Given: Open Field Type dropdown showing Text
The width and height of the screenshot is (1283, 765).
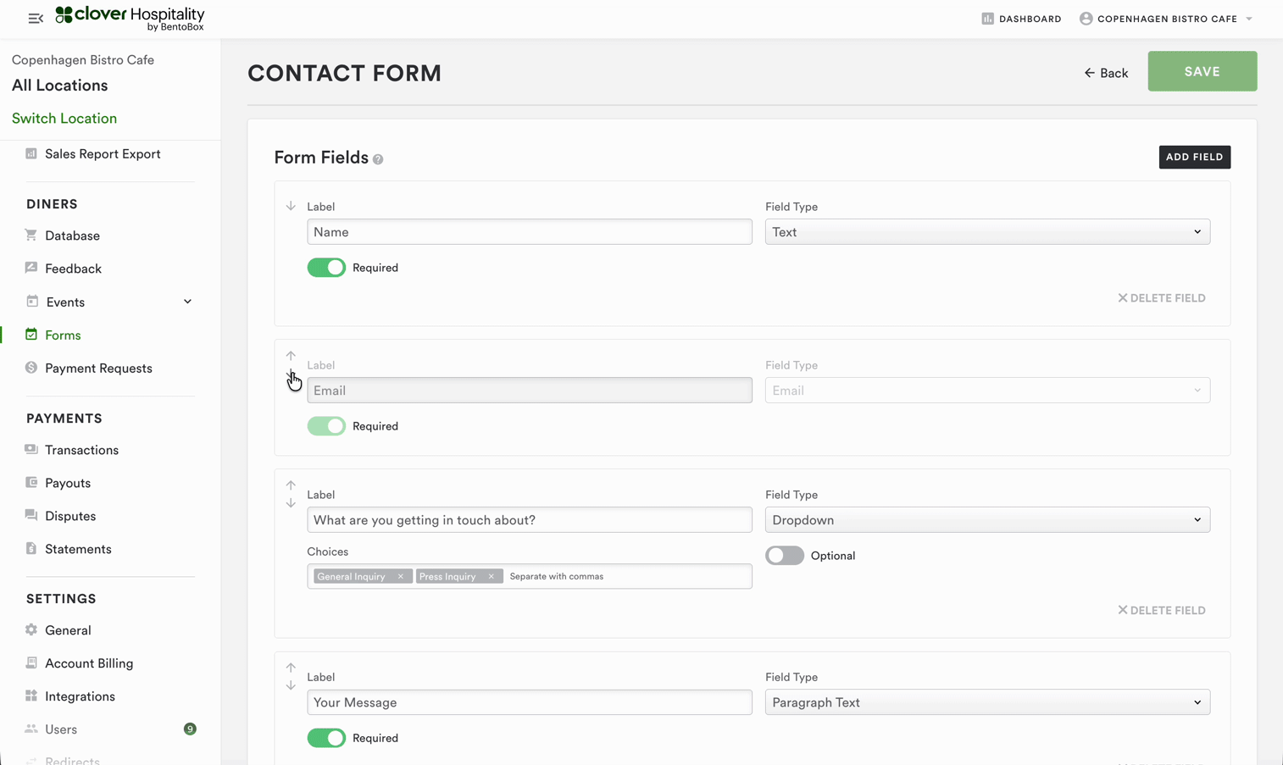Looking at the screenshot, I should [x=987, y=232].
